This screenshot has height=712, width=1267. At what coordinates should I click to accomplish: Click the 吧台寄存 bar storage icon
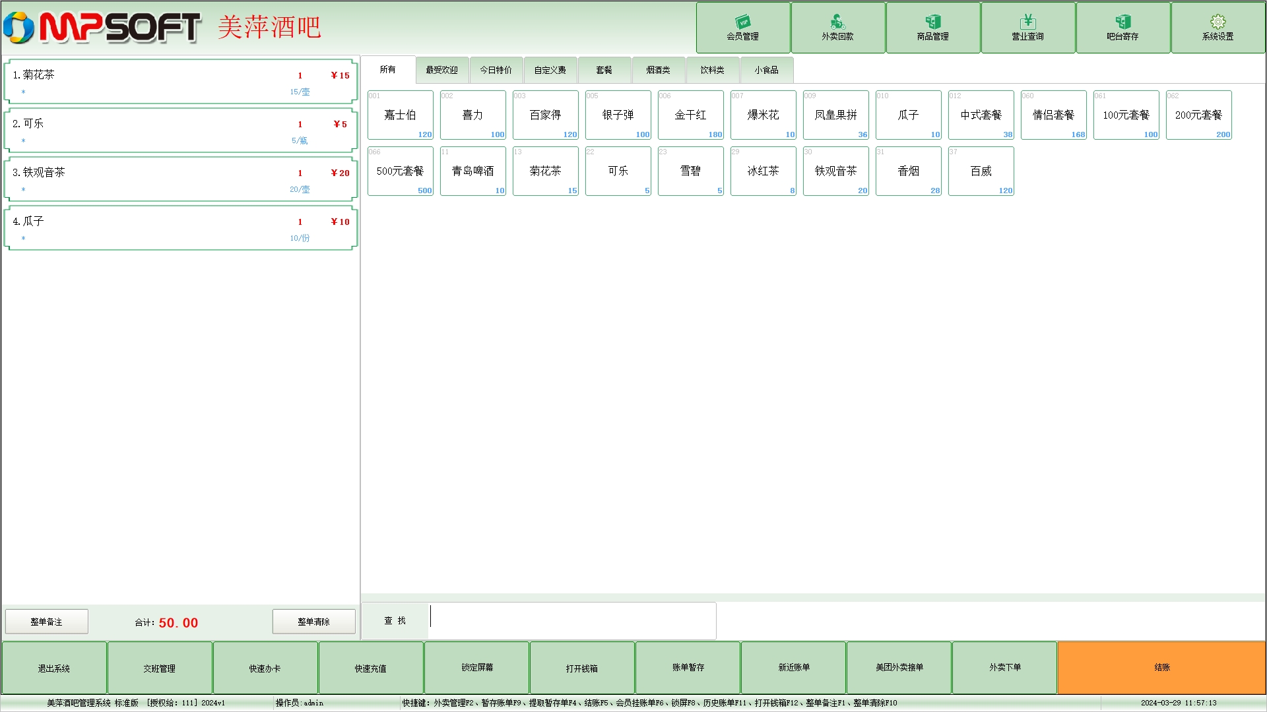click(1122, 22)
